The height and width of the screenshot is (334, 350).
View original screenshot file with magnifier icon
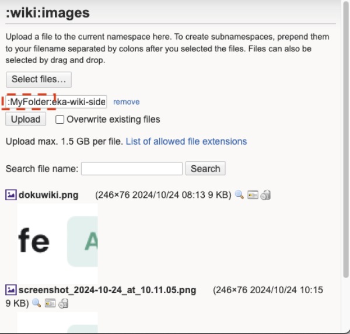tap(37, 303)
